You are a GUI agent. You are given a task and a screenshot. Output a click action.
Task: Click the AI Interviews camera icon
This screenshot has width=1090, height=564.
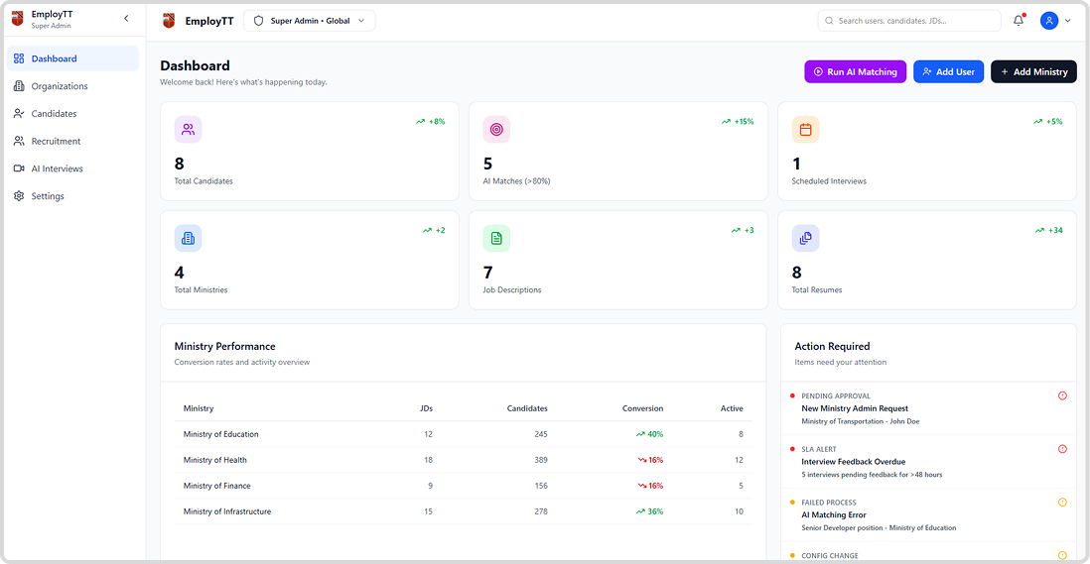19,169
